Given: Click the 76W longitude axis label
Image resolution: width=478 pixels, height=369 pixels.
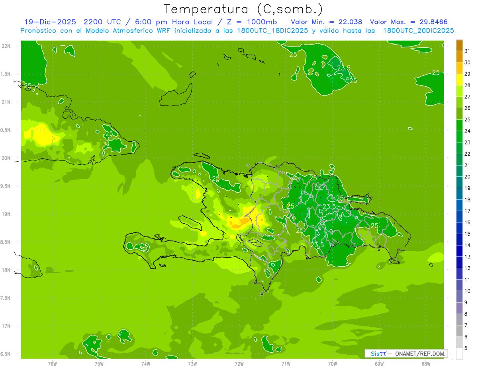Looking at the screenshot, I should click(x=52, y=364).
